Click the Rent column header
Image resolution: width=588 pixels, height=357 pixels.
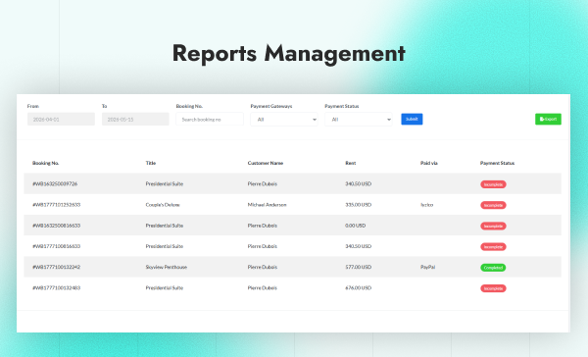pyautogui.click(x=350, y=163)
